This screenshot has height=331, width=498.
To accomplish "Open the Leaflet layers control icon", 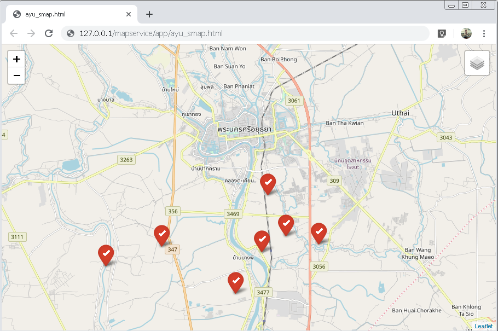I will pos(477,62).
